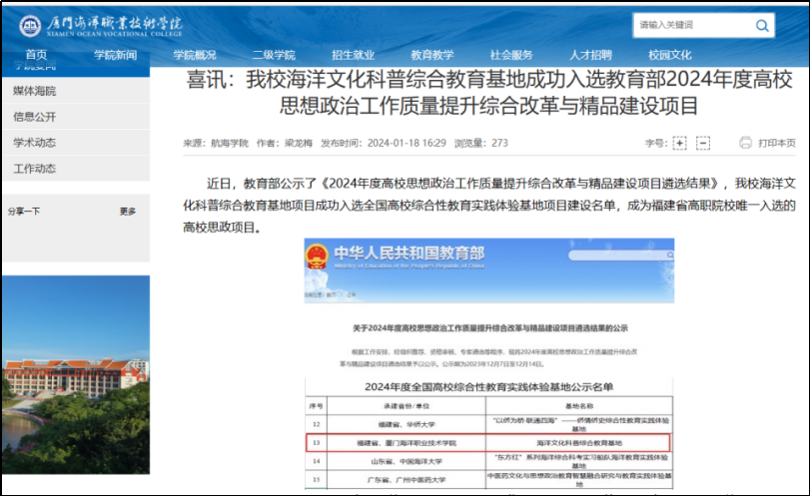The height and width of the screenshot is (496, 810).
Task: Select 信息公开 in the sidebar
Action: tap(35, 117)
